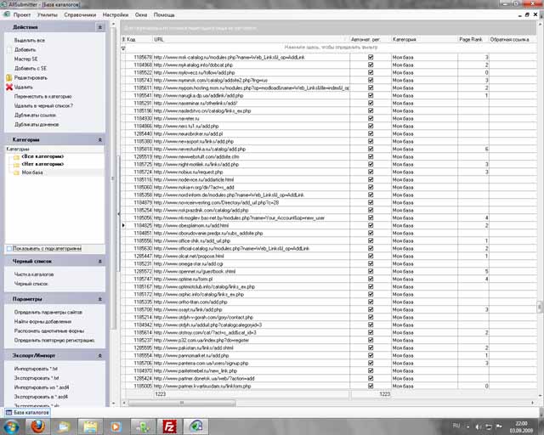Click the Категория column header

[424, 40]
